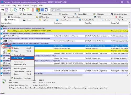Click the Save floppy disk toolbar icon
131x95 pixels.
tap(7, 10)
